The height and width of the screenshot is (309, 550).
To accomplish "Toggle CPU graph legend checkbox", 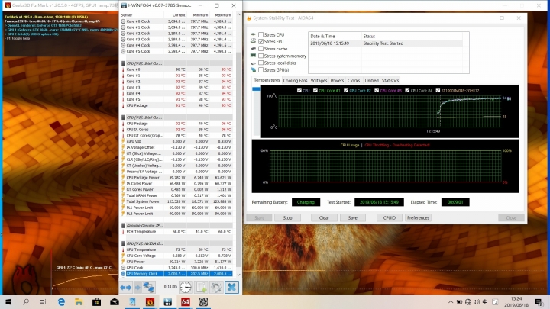I will click(x=299, y=90).
